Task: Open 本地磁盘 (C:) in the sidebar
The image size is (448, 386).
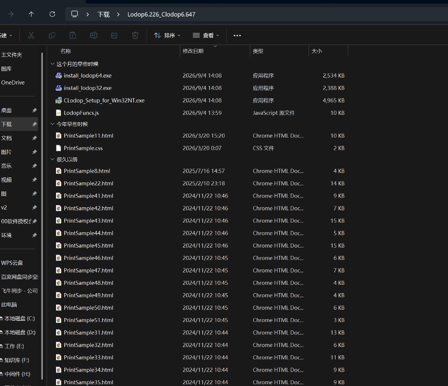Action: (19, 319)
